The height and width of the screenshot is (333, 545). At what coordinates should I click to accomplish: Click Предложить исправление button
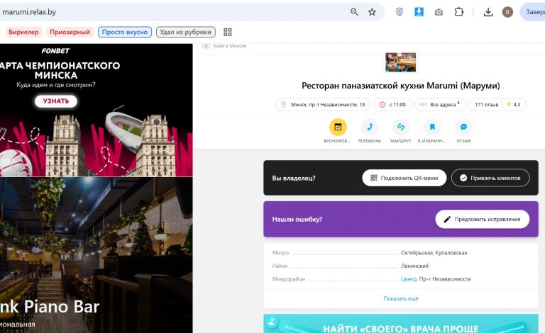point(483,219)
